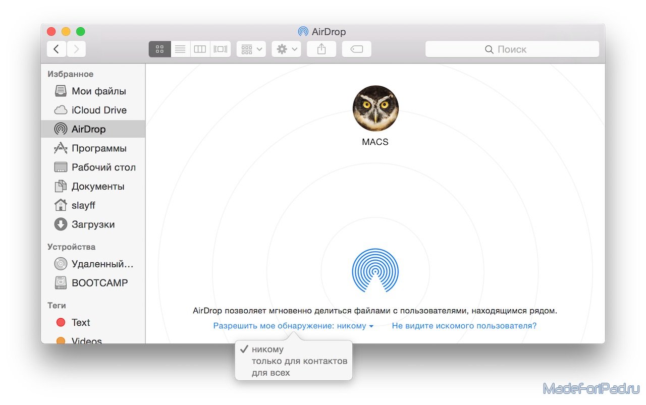Open Разрешить мое обнаружение dropdown
The width and height of the screenshot is (646, 405).
pos(293,326)
